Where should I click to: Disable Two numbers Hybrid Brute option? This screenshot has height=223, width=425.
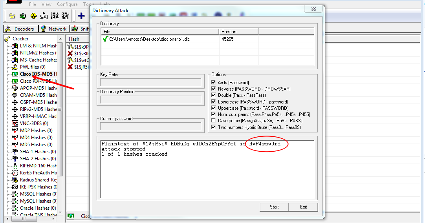pyautogui.click(x=214, y=127)
